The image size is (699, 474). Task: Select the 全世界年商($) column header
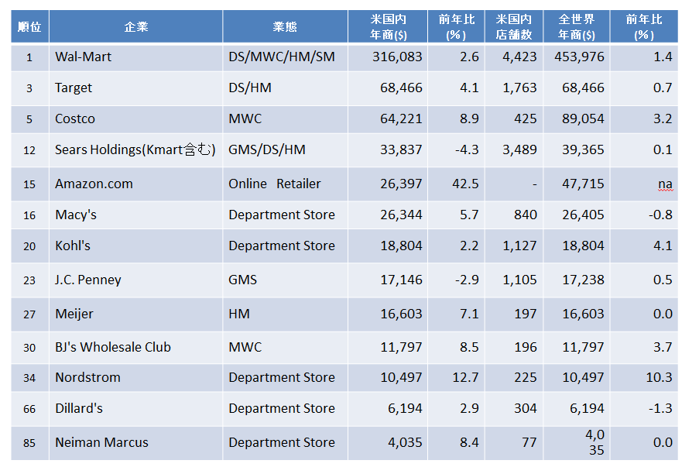click(x=577, y=27)
